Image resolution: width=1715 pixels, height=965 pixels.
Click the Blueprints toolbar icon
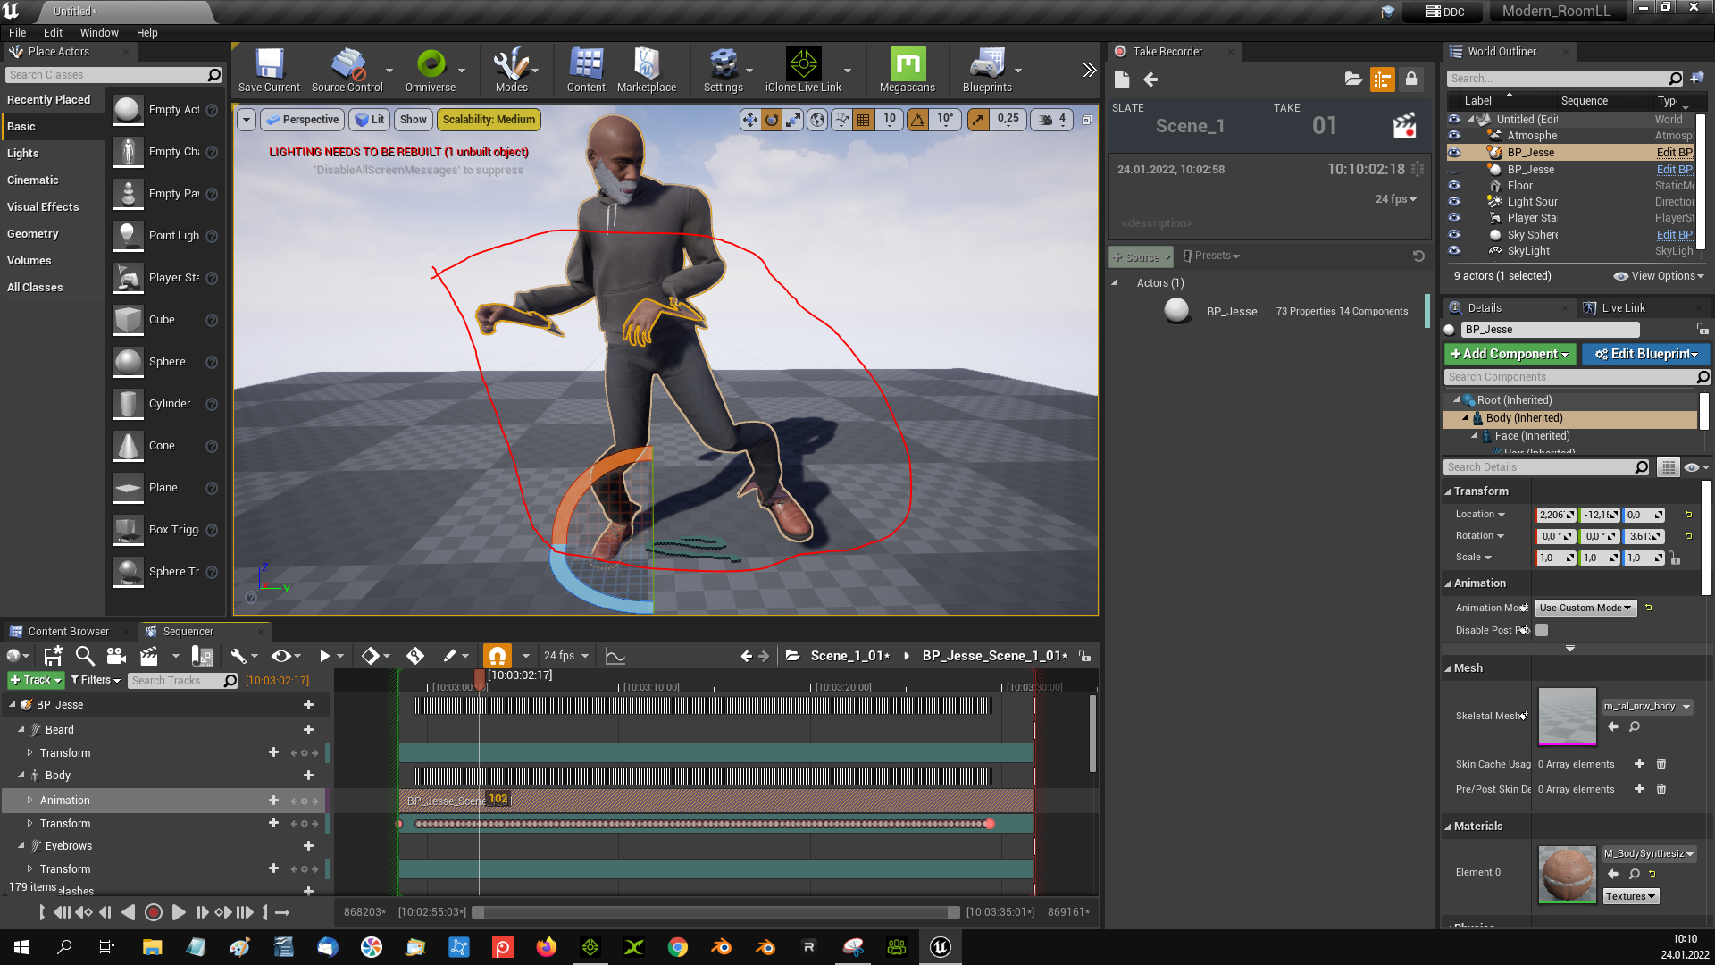click(x=987, y=70)
